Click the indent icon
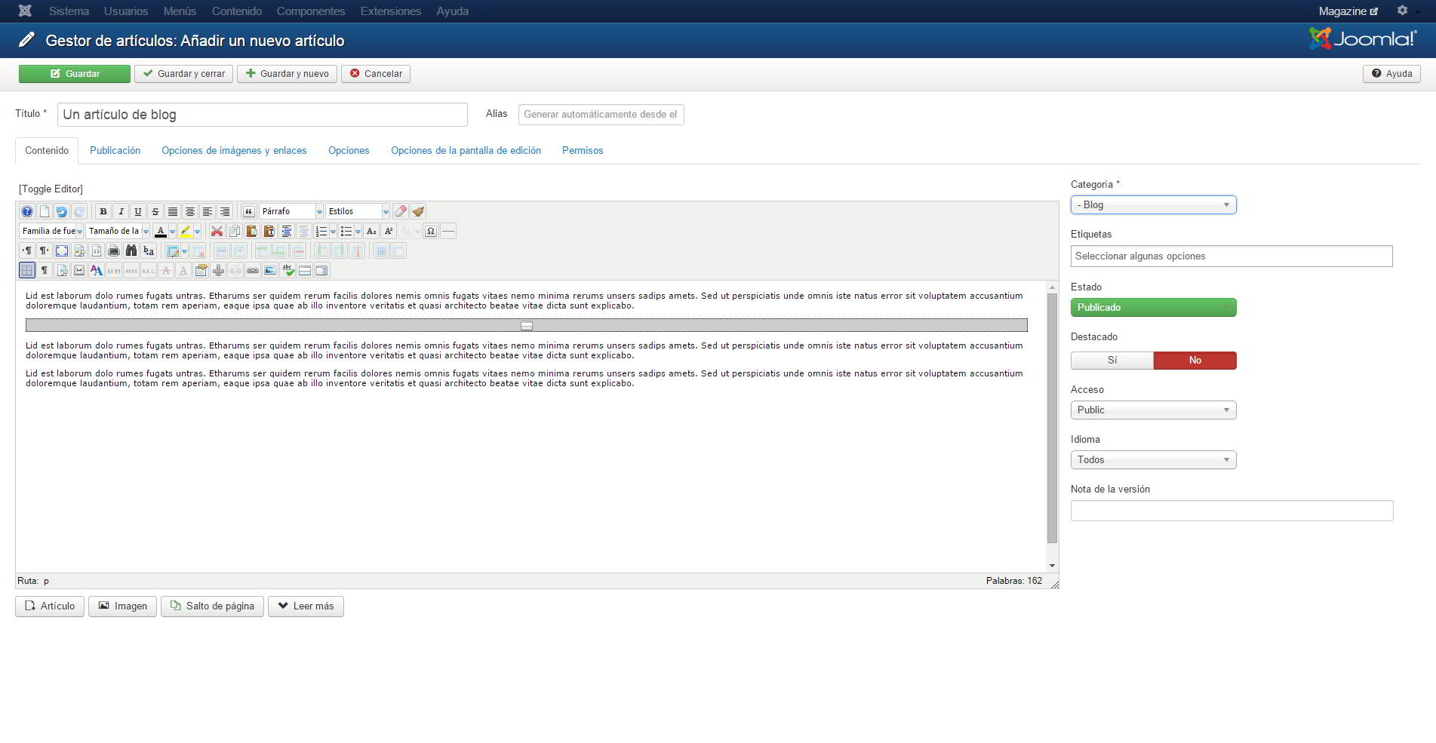 coord(287,231)
